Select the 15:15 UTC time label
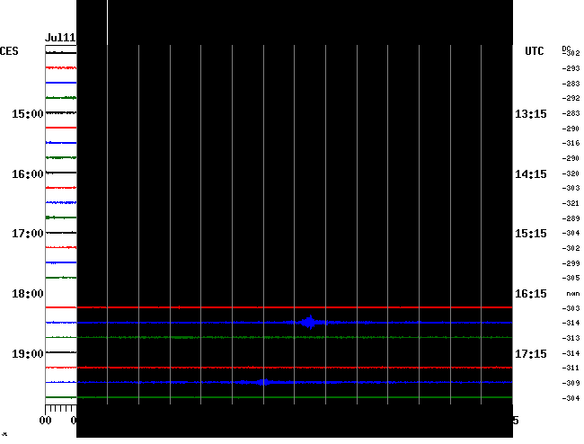Screen dimensions: 584x444 click(531, 234)
